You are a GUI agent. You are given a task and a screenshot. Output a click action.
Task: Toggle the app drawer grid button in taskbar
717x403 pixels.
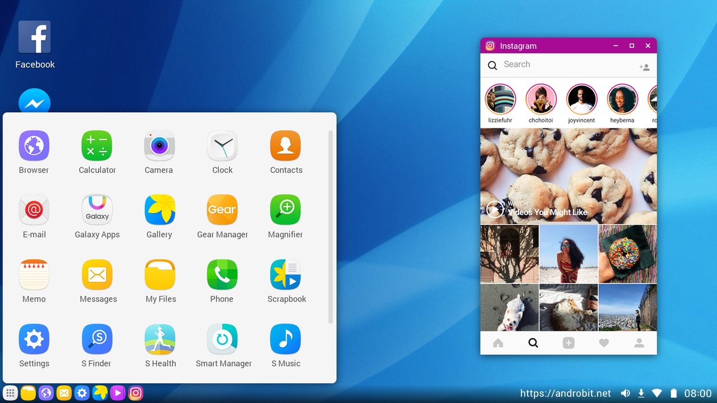[x=10, y=393]
